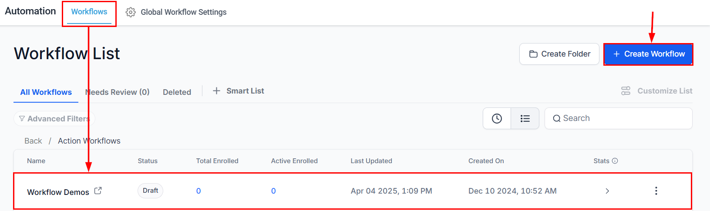The width and height of the screenshot is (710, 211).
Task: Click the Advanced Filters funnel button
Action: coord(54,119)
